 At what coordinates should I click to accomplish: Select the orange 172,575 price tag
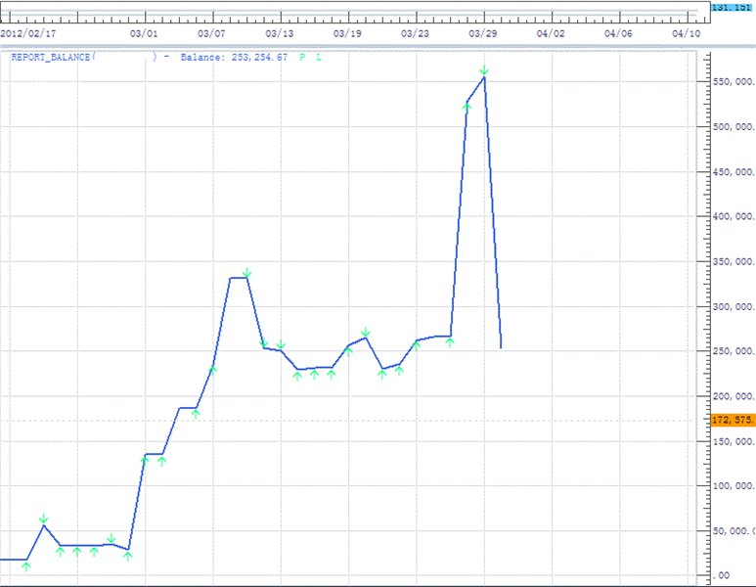[x=734, y=420]
